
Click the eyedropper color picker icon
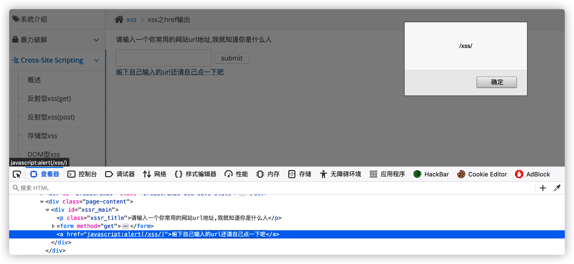point(557,188)
